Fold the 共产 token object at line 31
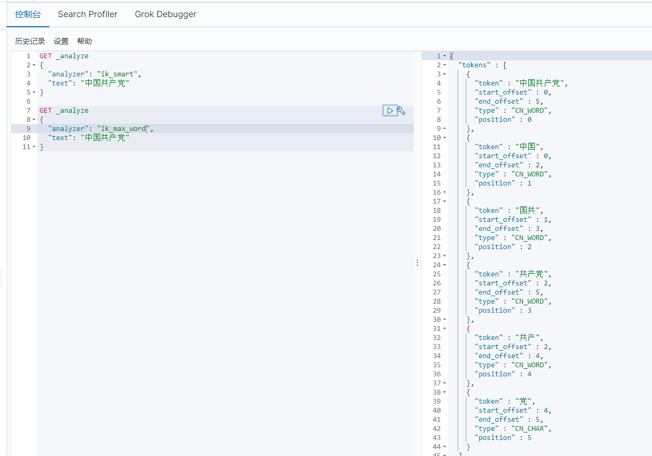 [444, 329]
